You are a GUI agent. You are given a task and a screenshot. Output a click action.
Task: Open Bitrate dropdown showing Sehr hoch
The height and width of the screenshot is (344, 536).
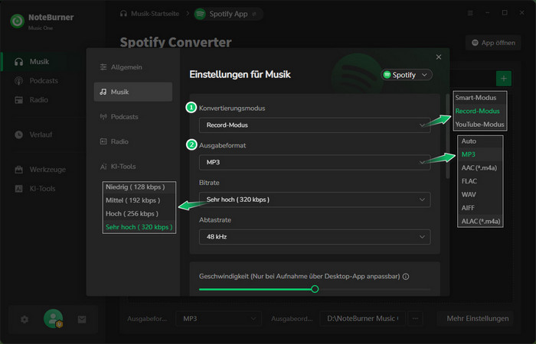coord(315,200)
